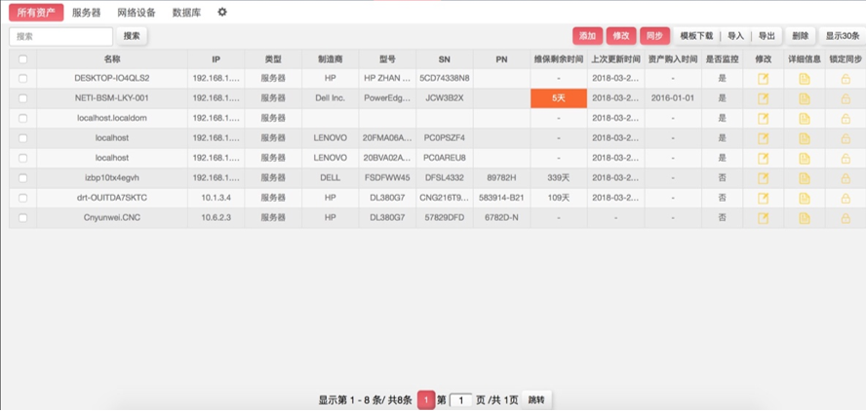The height and width of the screenshot is (412, 866).
Task: Click lock sync icon for Cnyunwei.CNC row
Action: [x=846, y=218]
